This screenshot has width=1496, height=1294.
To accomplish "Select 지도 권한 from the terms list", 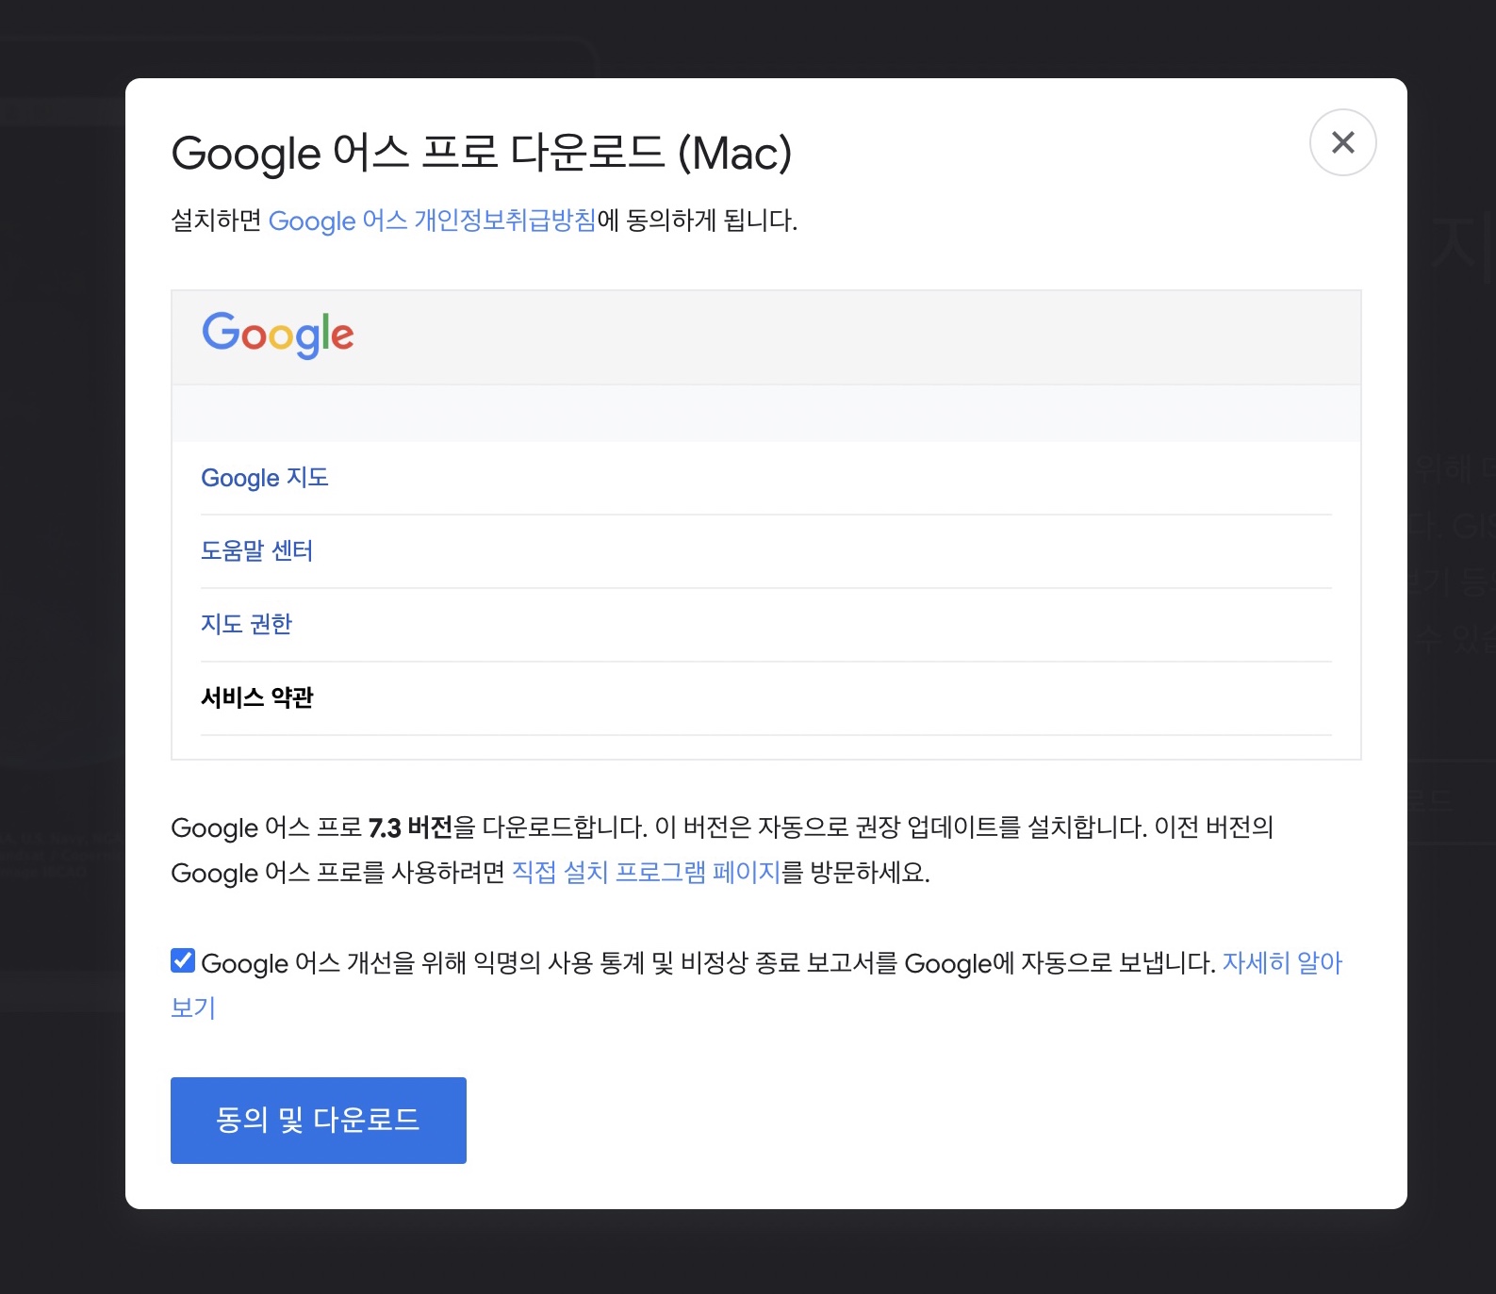I will 247,624.
